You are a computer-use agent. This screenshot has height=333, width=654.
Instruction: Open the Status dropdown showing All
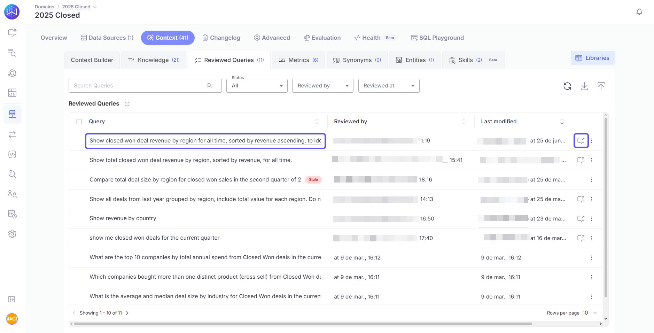pos(257,86)
